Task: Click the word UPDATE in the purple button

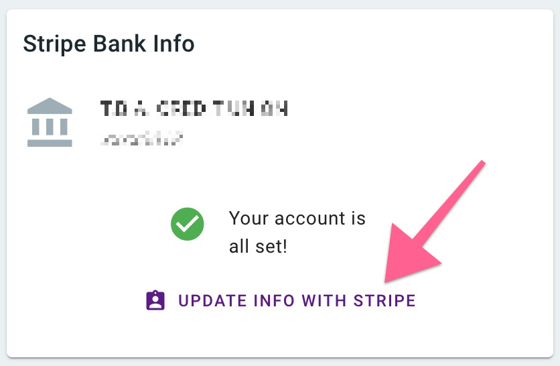Action: pos(212,300)
